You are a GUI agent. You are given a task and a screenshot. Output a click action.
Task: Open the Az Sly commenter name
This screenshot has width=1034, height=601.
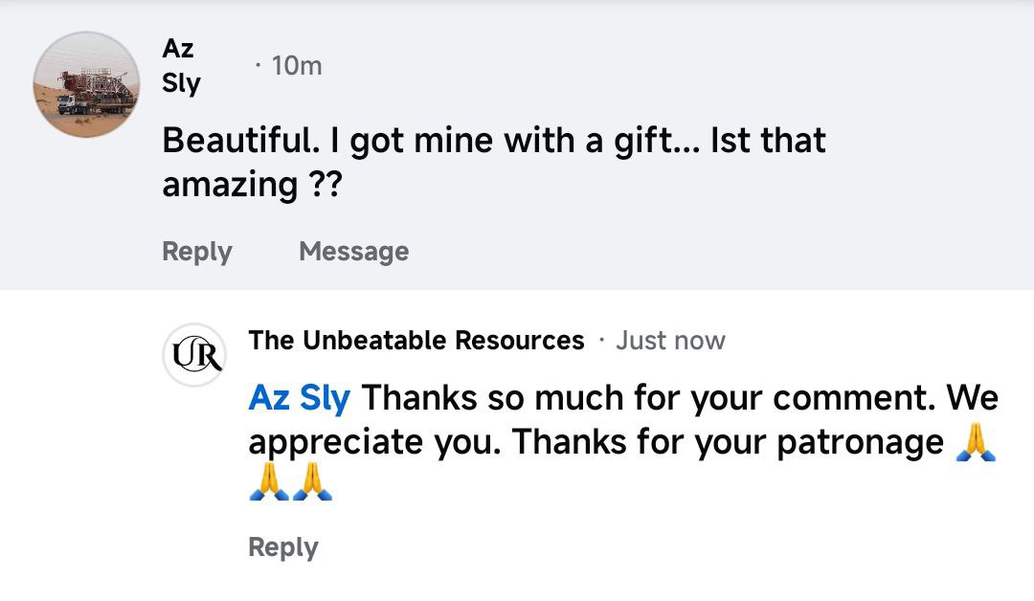point(181,65)
